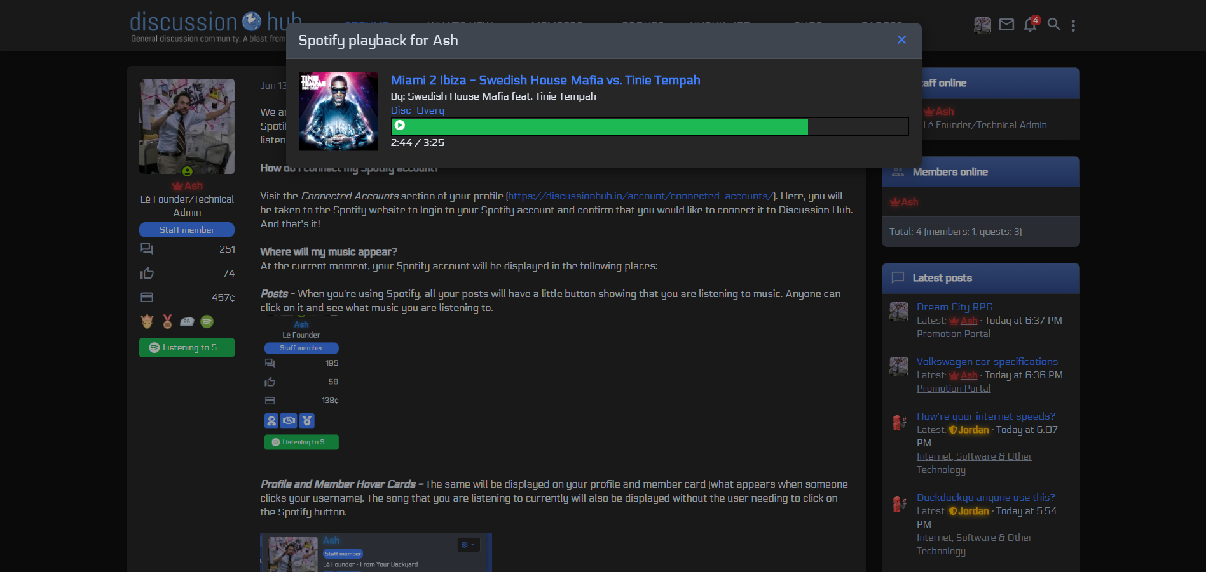The image size is (1206, 572).
Task: Click the Latest posts speech bubble icon
Action: 898,277
